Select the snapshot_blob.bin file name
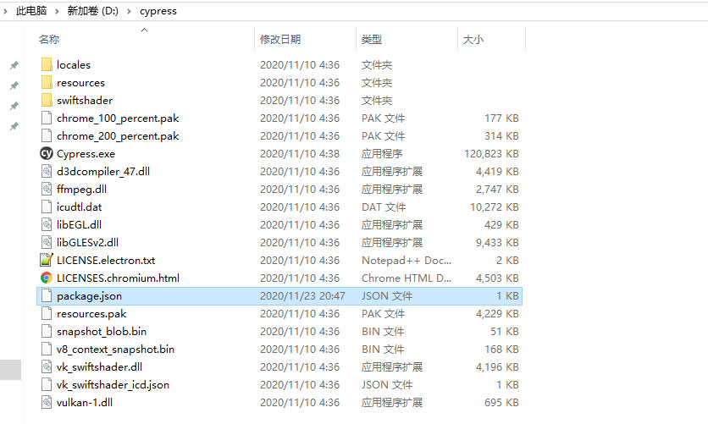 (102, 331)
